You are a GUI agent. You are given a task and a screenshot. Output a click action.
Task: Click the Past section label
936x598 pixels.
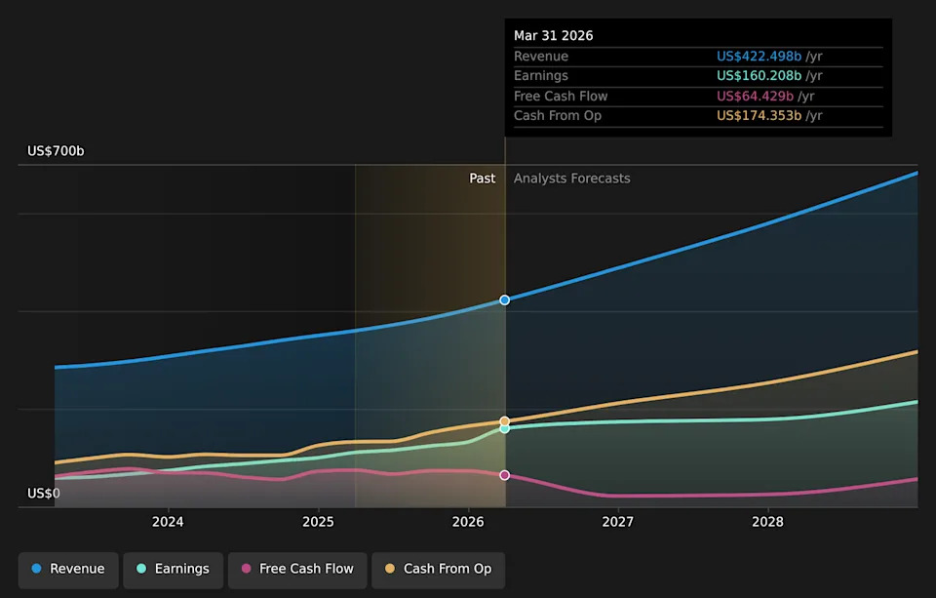[483, 178]
